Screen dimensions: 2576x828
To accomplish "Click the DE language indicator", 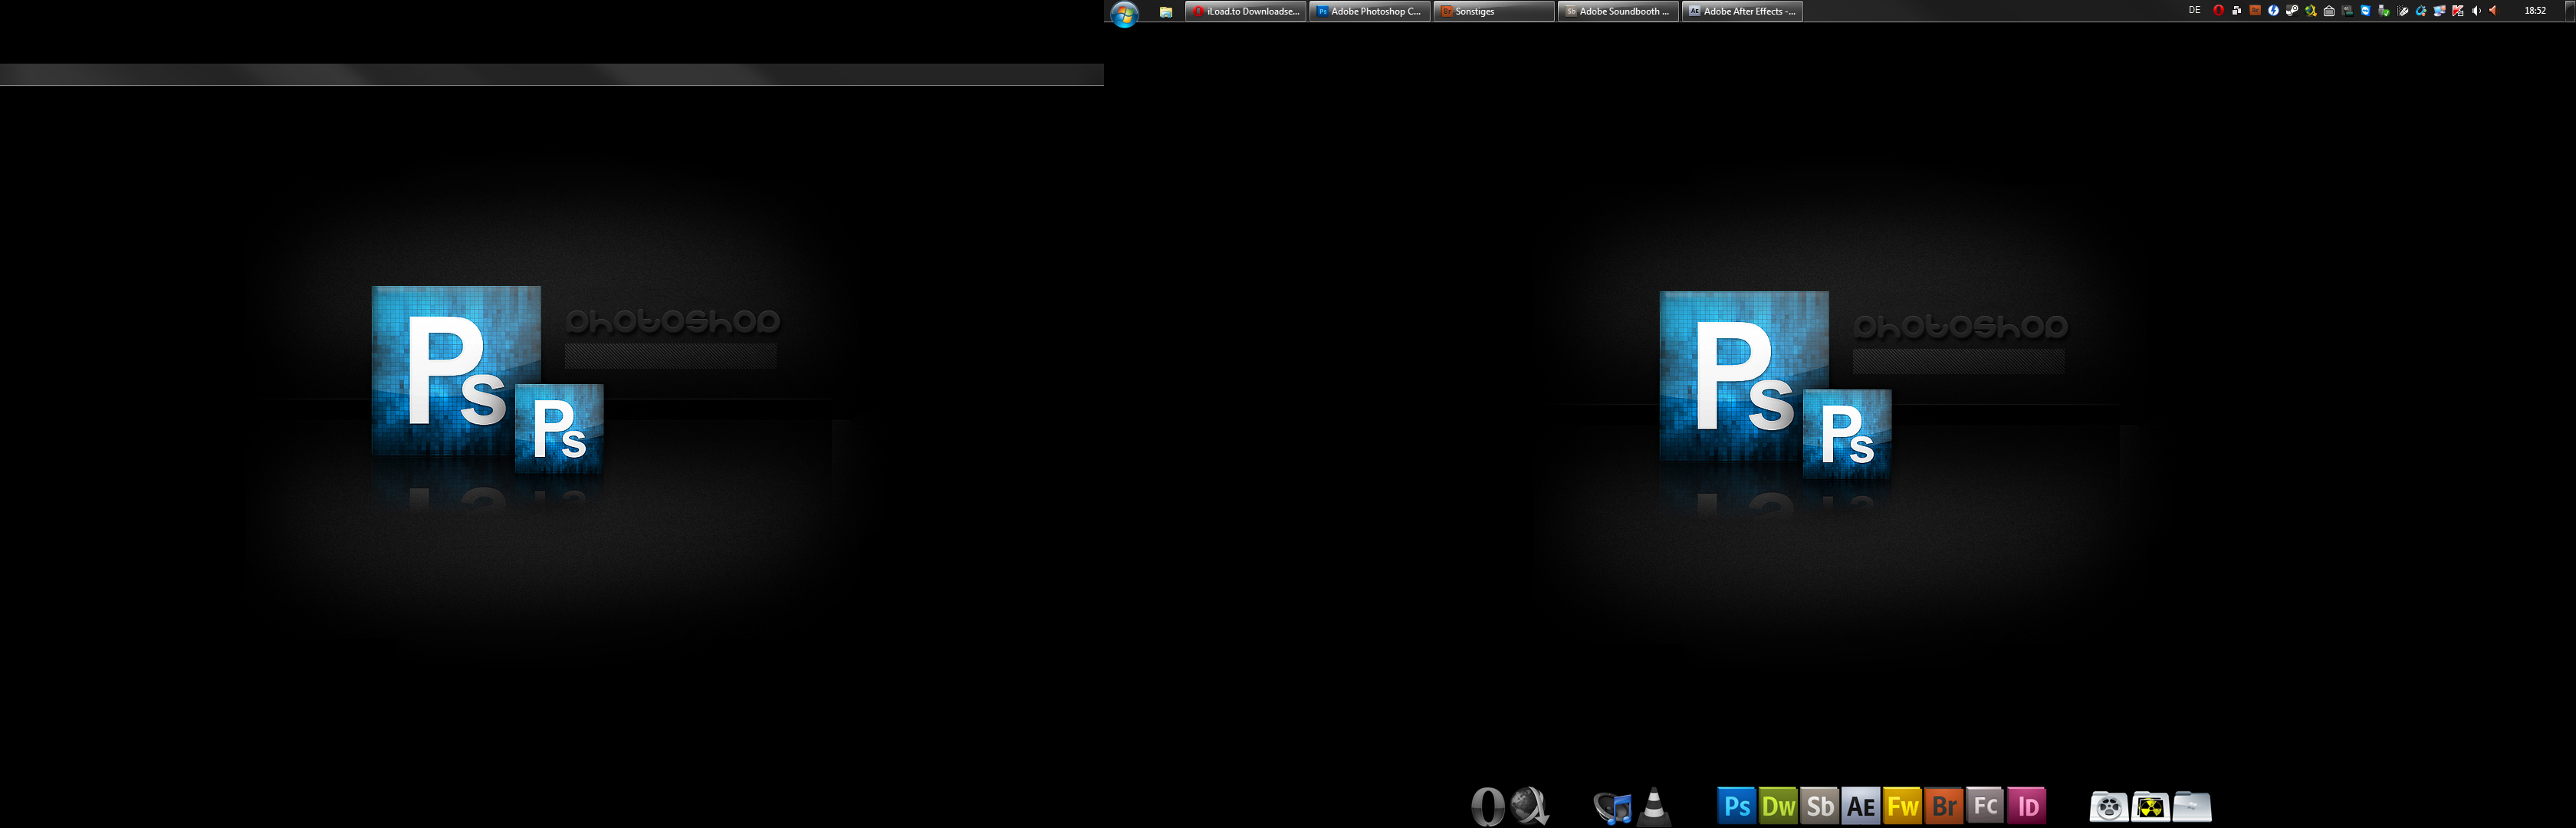I will click(x=2194, y=11).
